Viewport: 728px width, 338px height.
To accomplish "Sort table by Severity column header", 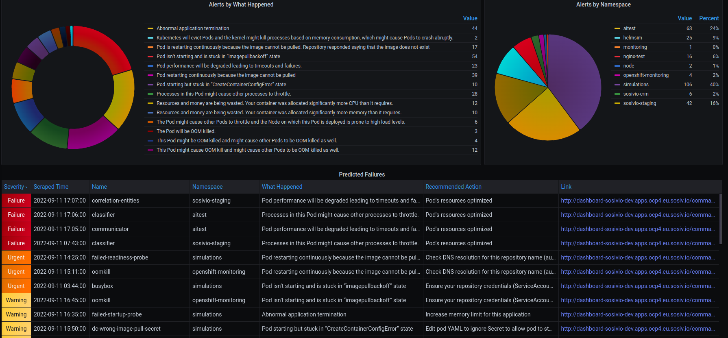I will pyautogui.click(x=14, y=187).
